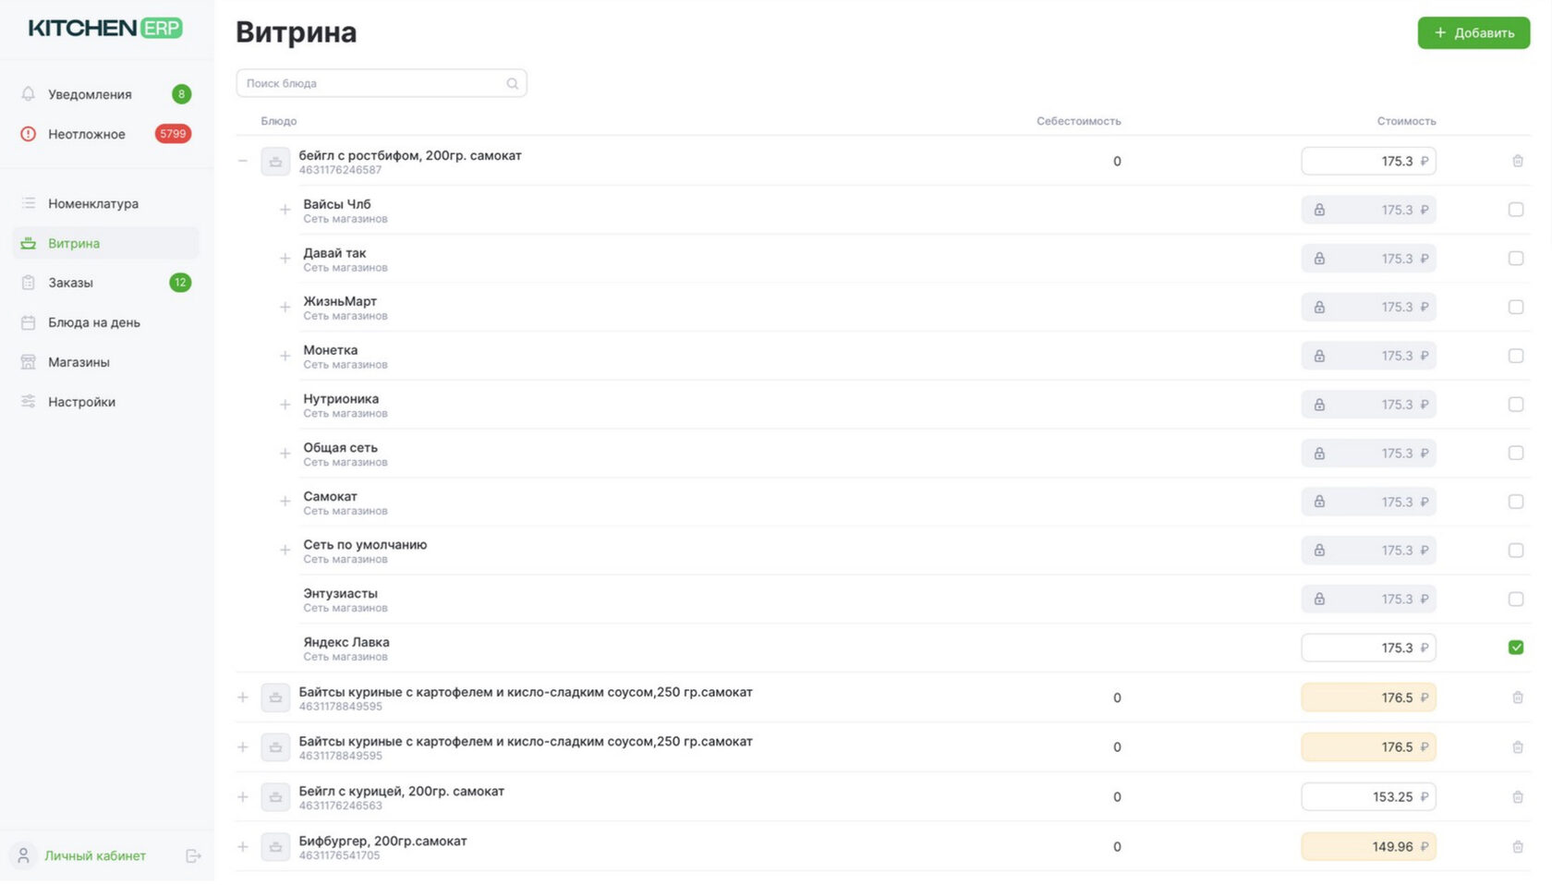
Task: Check the ЖизньМарт checkbox
Action: tap(1515, 307)
